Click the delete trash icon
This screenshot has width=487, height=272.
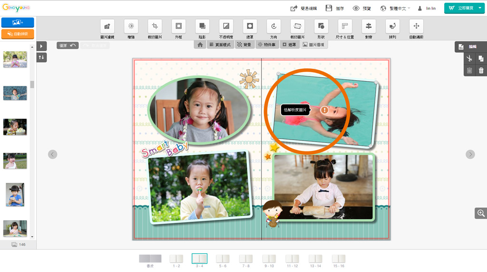click(x=481, y=70)
